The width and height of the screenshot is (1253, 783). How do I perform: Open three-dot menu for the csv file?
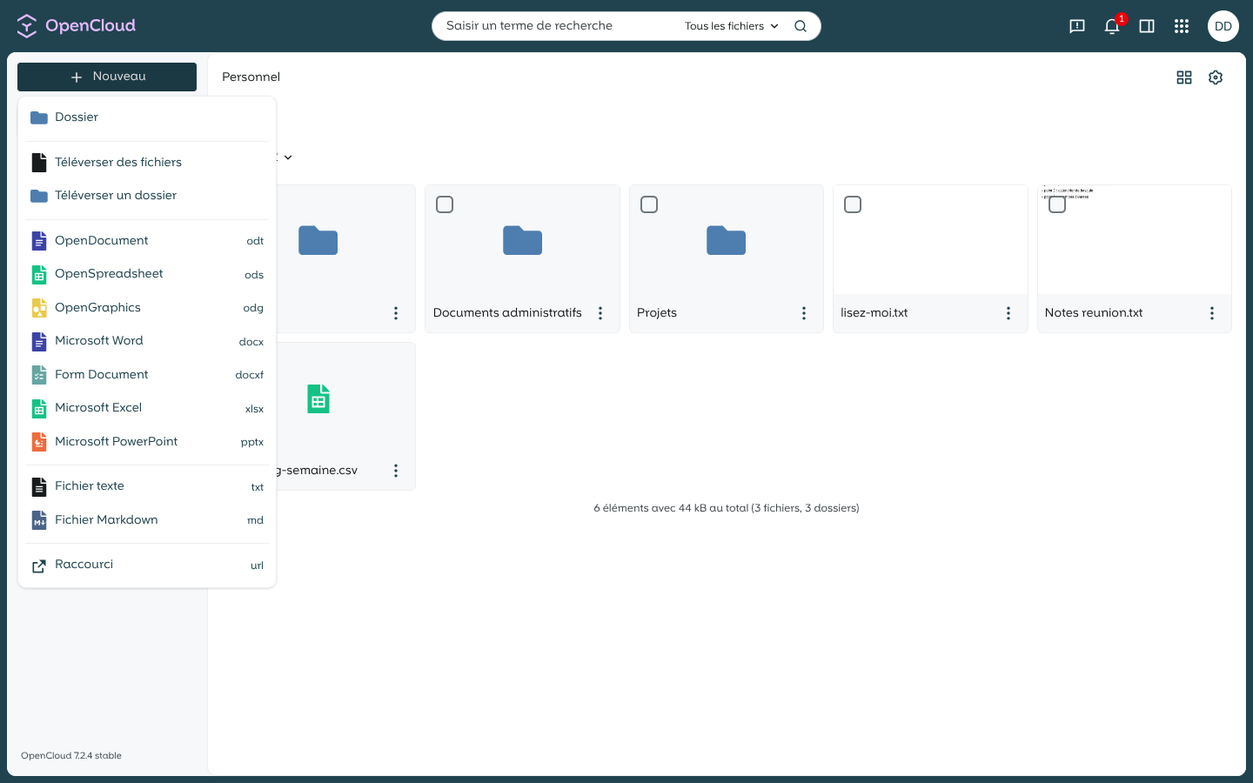[x=396, y=471]
